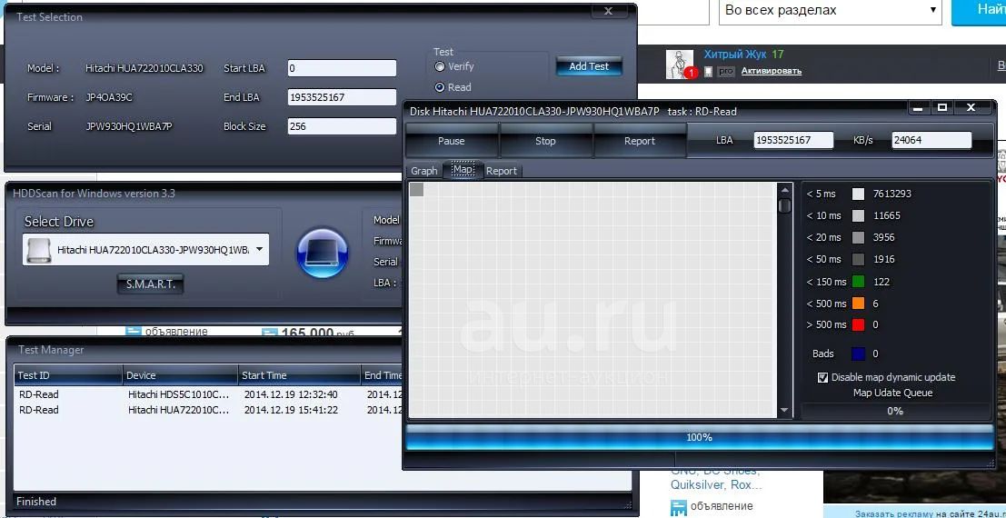
Task: Click the map scrollbar up arrow
Action: click(784, 190)
